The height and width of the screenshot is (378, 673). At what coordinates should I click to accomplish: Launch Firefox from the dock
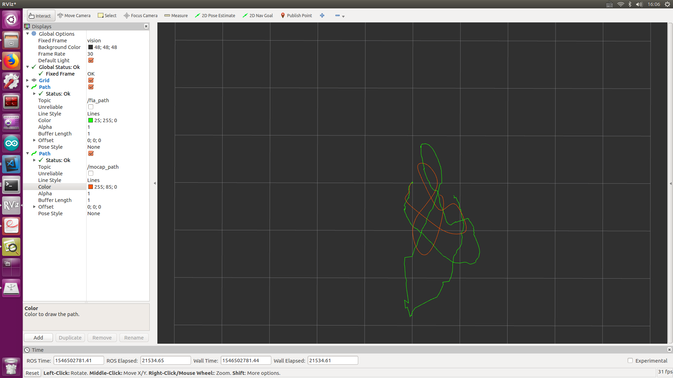(11, 61)
